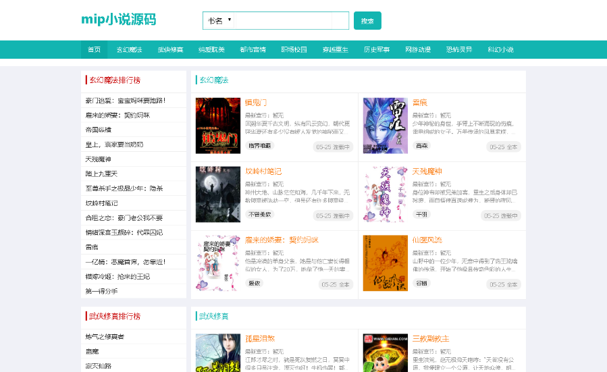The height and width of the screenshot is (372, 607).
Task: Open the 历史军事 navigation tab
Action: [x=377, y=49]
